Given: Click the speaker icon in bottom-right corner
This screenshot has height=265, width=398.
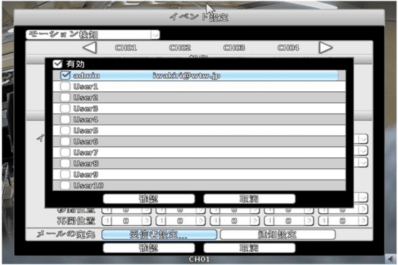Looking at the screenshot, I should [390, 259].
